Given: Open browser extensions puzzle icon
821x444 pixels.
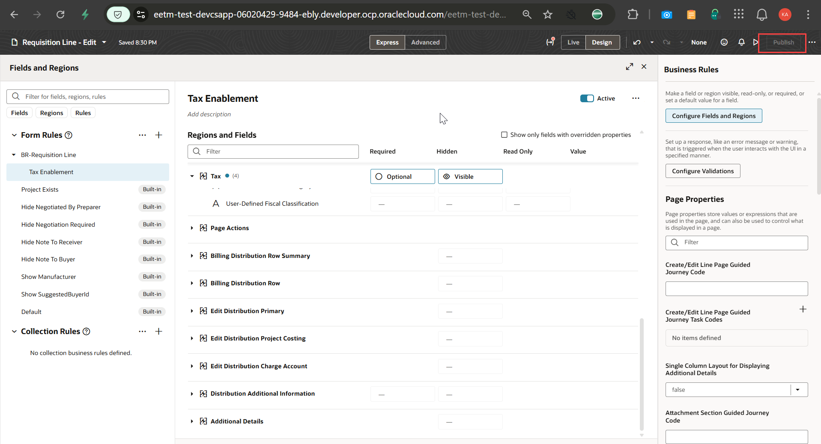Looking at the screenshot, I should pyautogui.click(x=633, y=14).
